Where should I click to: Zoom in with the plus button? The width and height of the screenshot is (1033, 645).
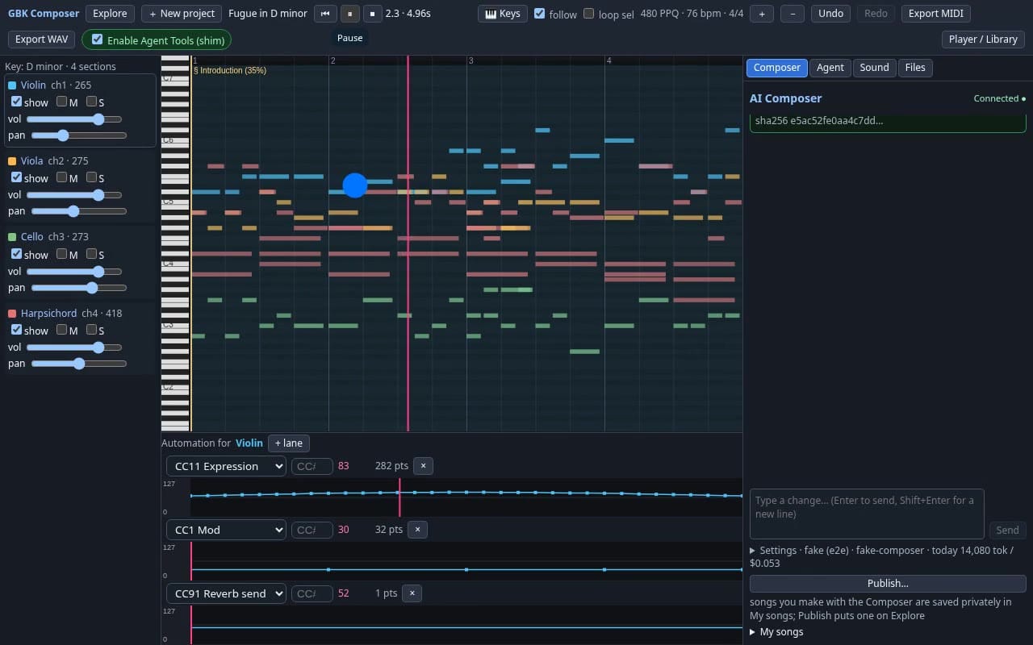(762, 14)
